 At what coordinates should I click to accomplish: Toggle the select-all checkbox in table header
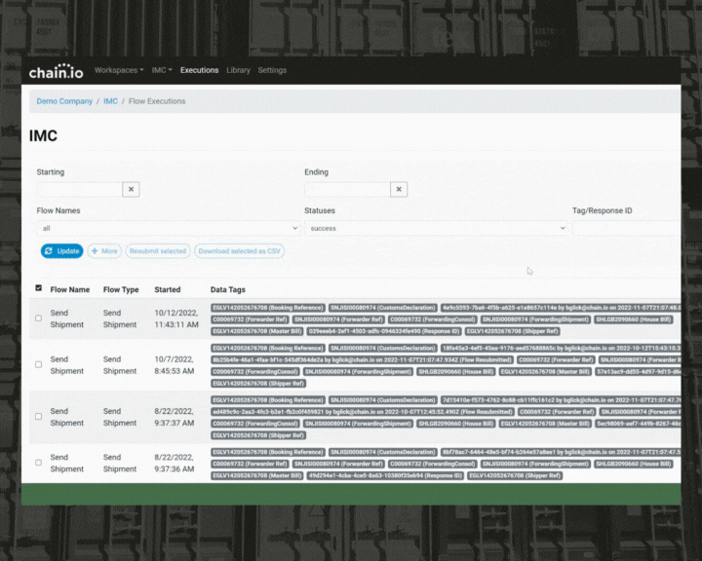[x=38, y=288]
